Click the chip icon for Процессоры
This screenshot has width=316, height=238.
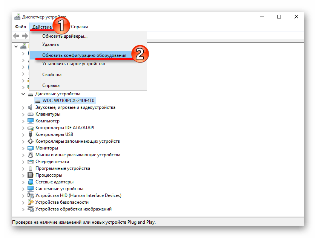[x=31, y=175]
